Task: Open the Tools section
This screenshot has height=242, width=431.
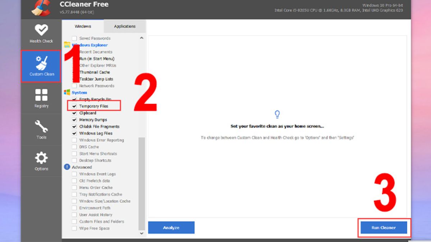Action: [41, 129]
